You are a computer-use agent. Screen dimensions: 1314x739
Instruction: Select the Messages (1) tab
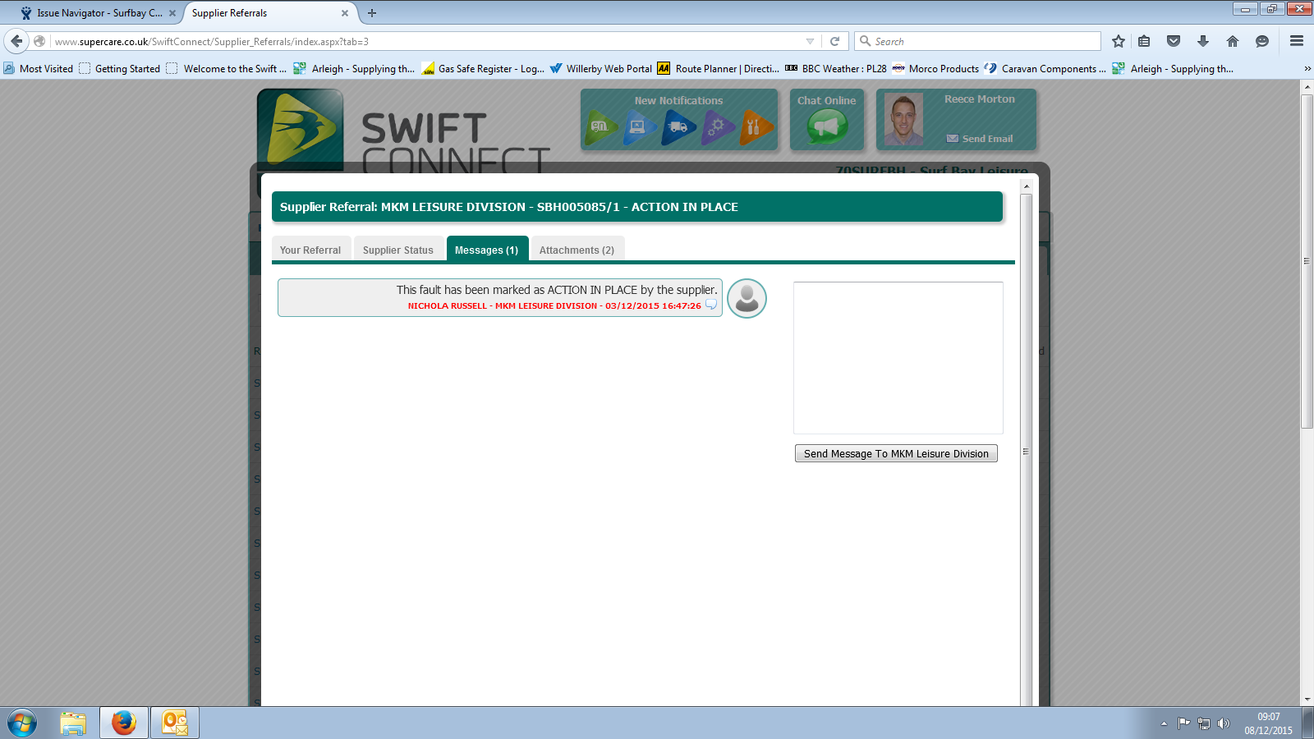tap(487, 250)
